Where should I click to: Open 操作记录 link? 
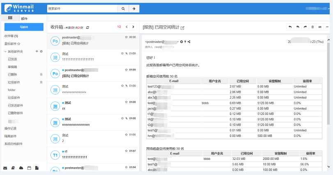10,128
